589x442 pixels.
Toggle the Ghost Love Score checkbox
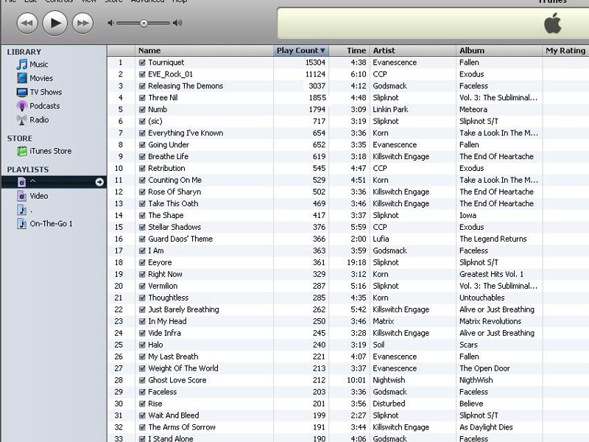tap(142, 380)
